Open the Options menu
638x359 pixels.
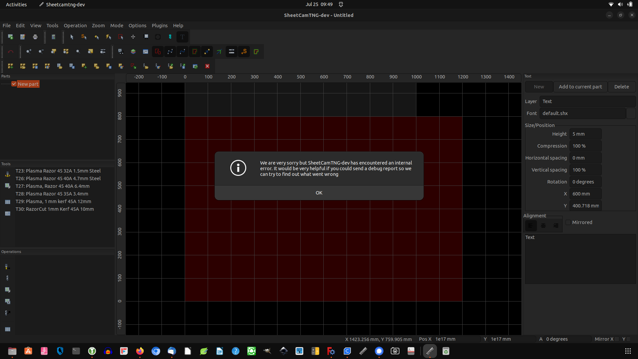[x=137, y=26]
